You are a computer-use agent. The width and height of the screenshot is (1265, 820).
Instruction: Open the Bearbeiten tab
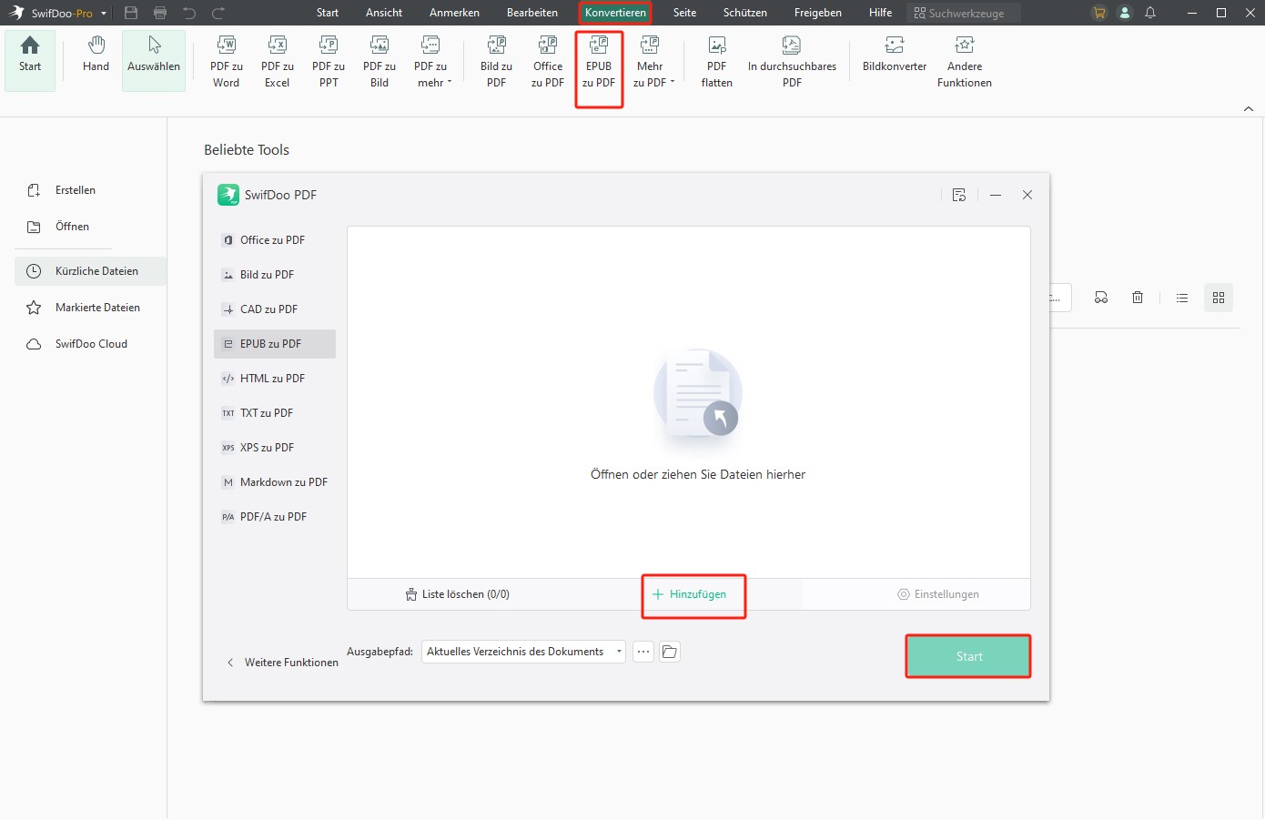pyautogui.click(x=532, y=13)
